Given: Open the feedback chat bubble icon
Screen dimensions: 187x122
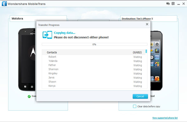Looking at the screenshot, I should tap(168, 4).
